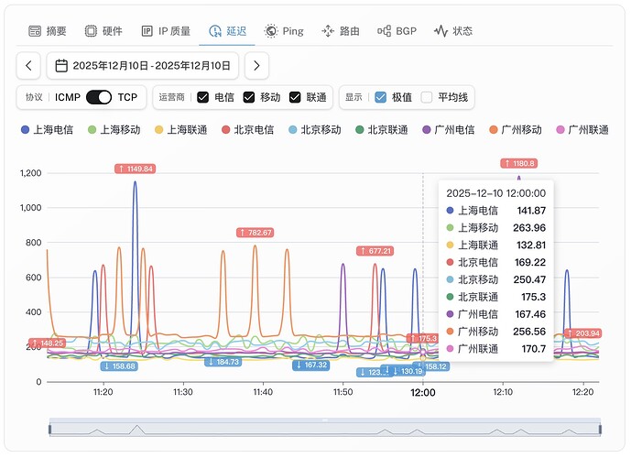
Task: Open the IP 质量 tab
Action: pos(166,31)
